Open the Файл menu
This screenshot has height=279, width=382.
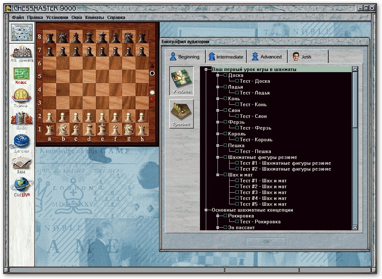pyautogui.click(x=18, y=17)
